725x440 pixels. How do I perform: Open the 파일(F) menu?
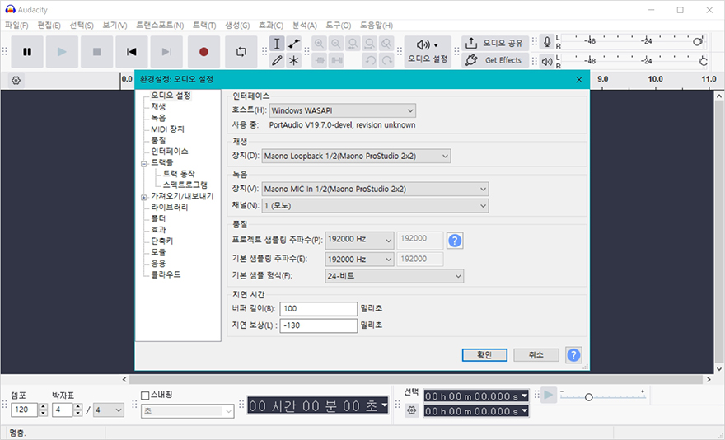[16, 25]
